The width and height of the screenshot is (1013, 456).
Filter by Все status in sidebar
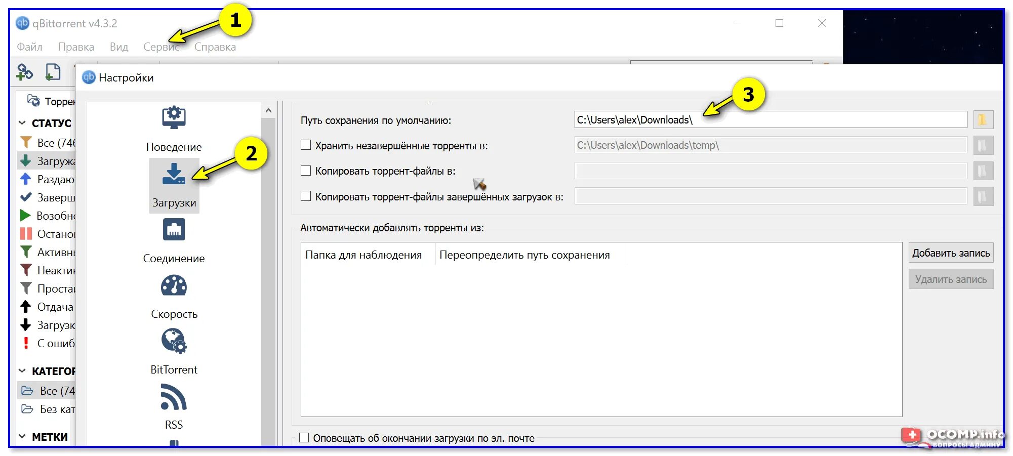pos(47,143)
